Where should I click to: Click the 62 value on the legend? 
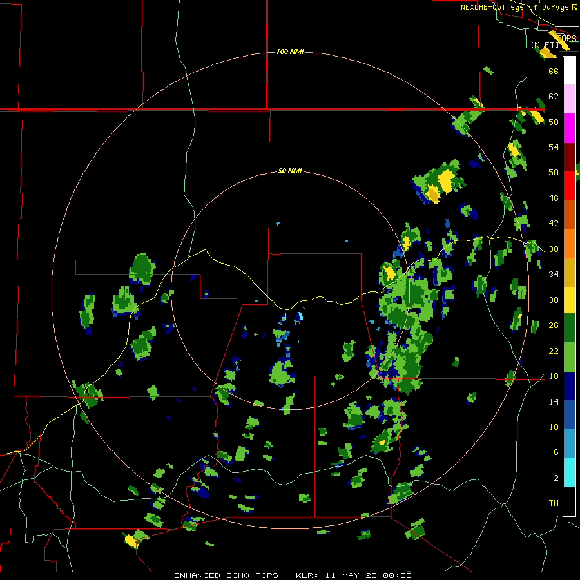(554, 97)
